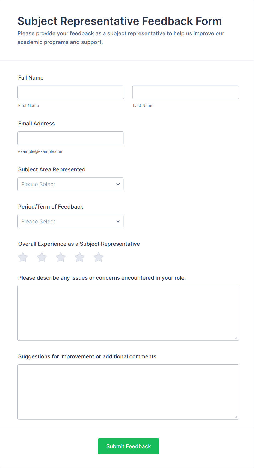The width and height of the screenshot is (254, 468).
Task: Click the Email Address label
Action: pyautogui.click(x=36, y=124)
